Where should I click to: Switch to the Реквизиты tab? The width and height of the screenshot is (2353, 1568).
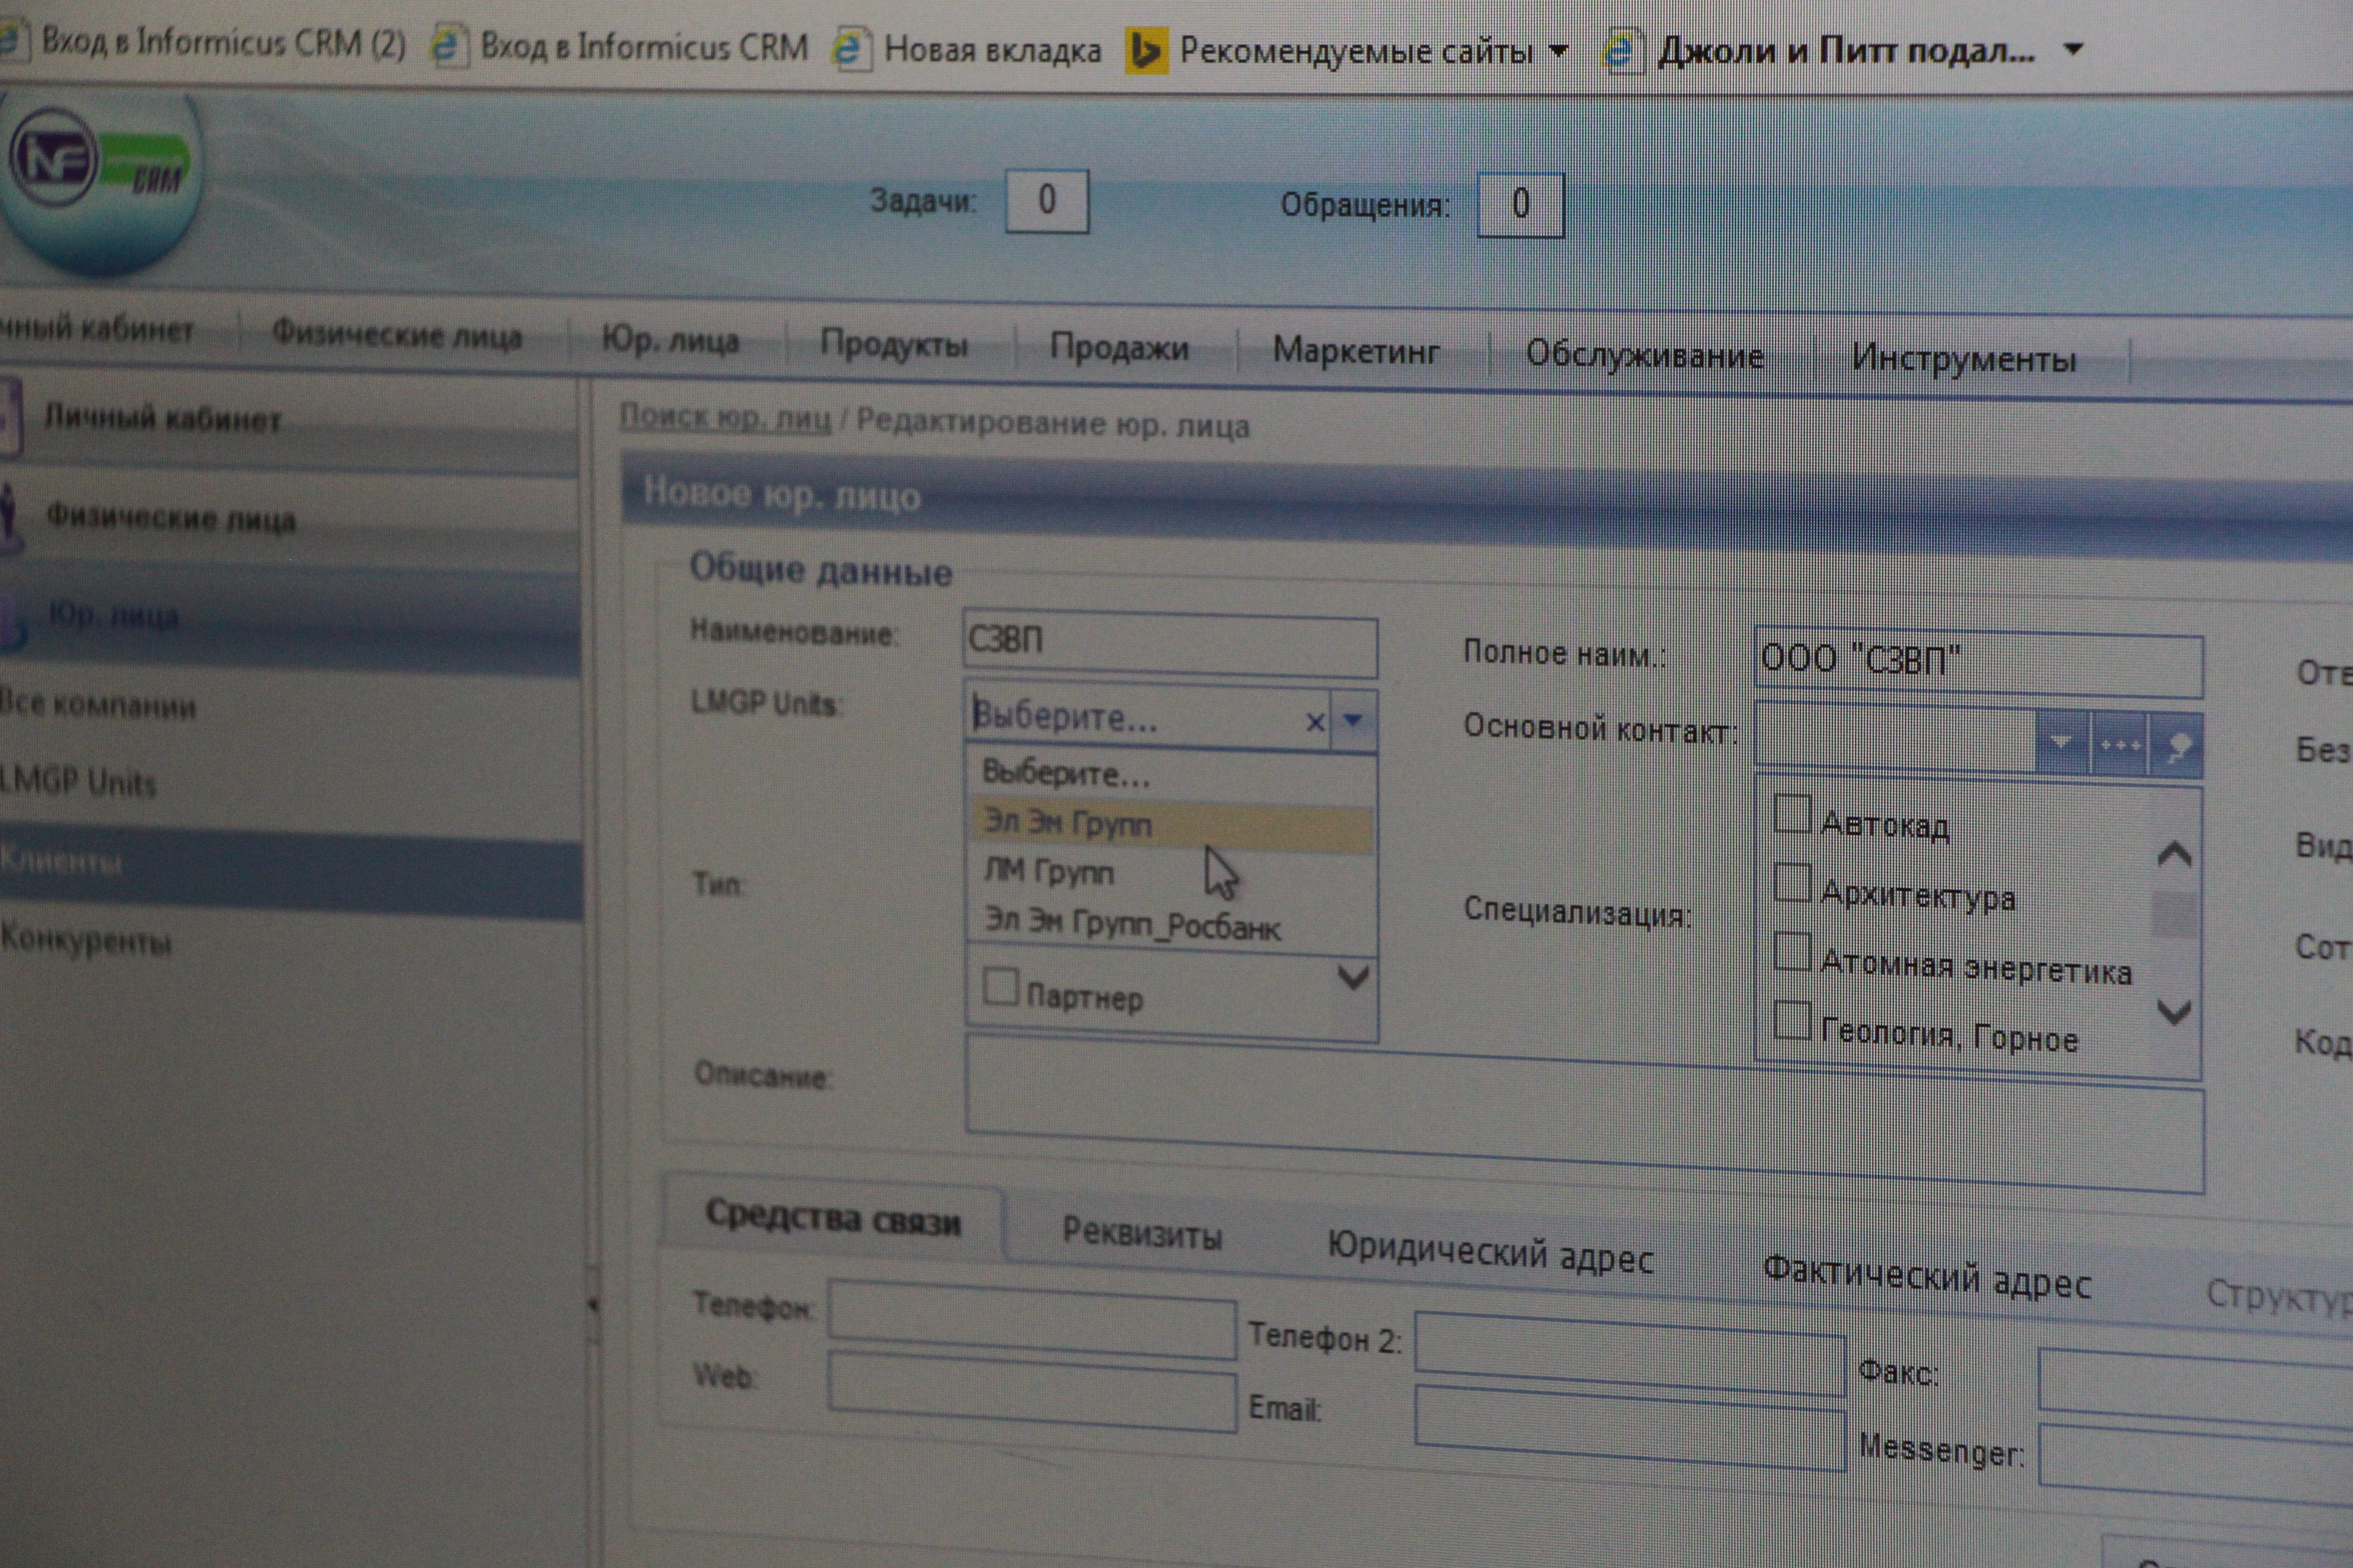click(1142, 1233)
